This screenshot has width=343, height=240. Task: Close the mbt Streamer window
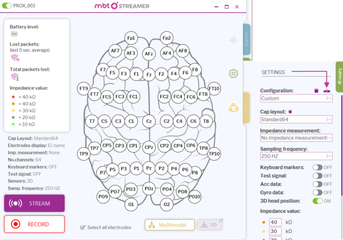pyautogui.click(x=237, y=7)
